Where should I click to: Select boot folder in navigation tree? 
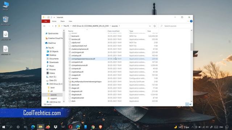point(53,87)
